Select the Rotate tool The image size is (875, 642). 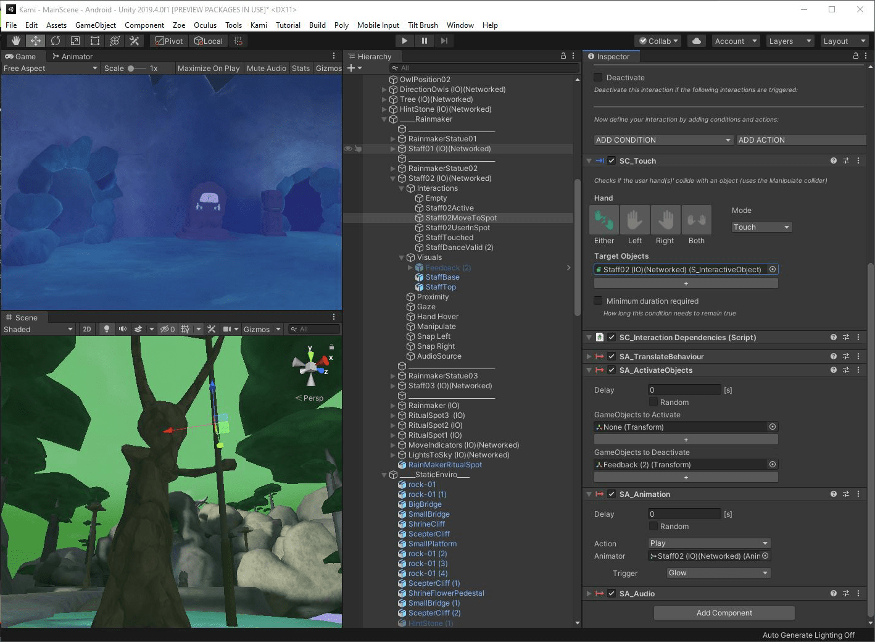tap(56, 41)
